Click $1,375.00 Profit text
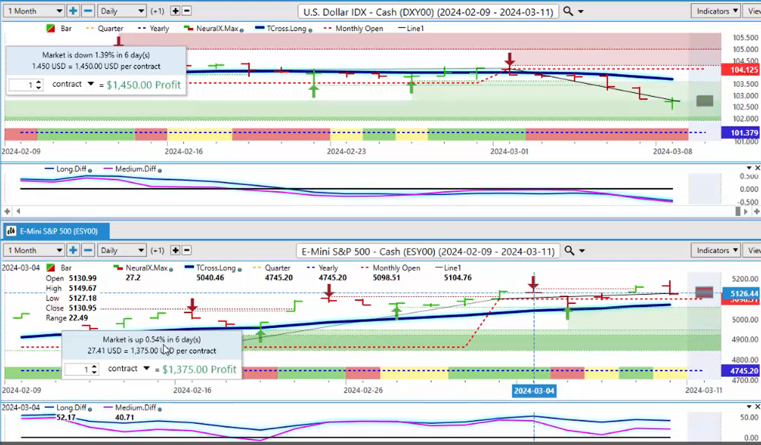This screenshot has width=761, height=445. (x=199, y=369)
